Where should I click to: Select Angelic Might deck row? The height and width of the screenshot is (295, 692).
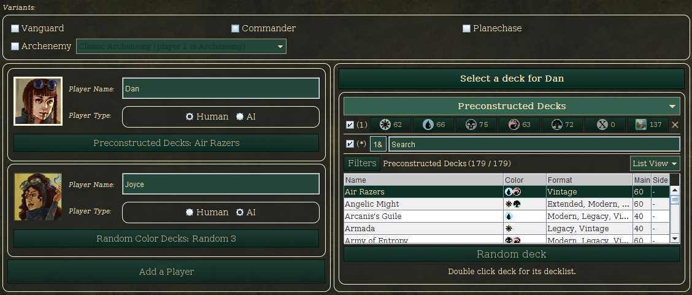click(506, 204)
